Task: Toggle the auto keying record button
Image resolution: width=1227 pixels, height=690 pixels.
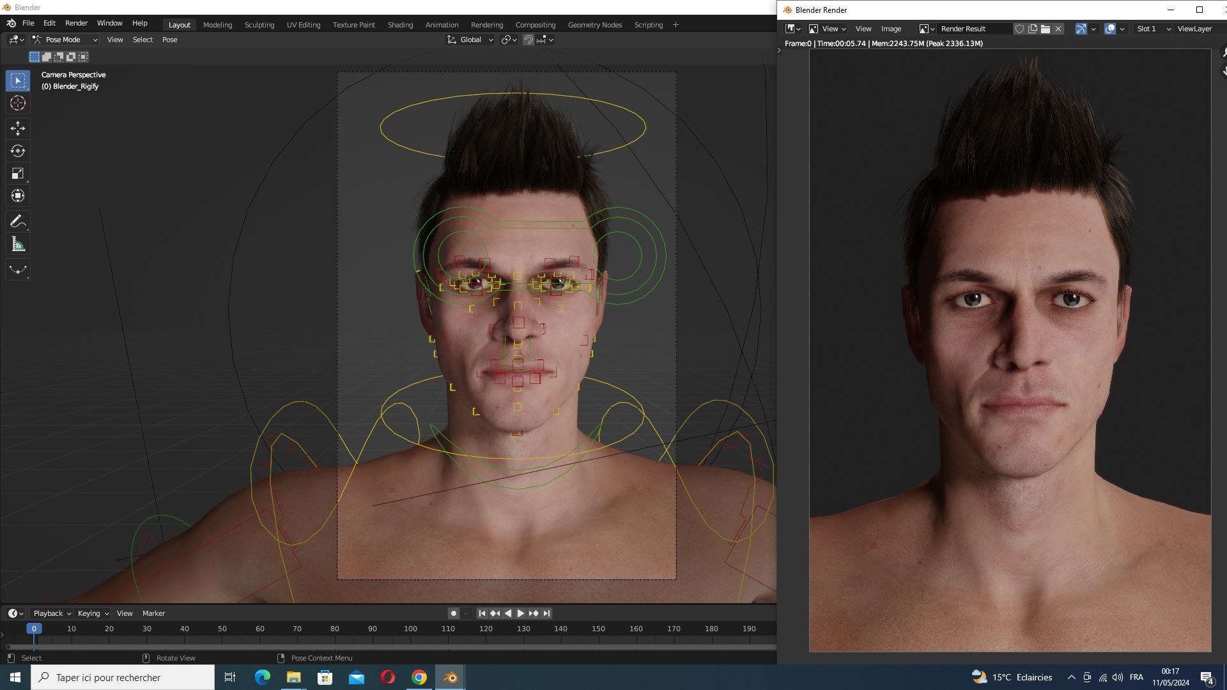Action: [453, 613]
